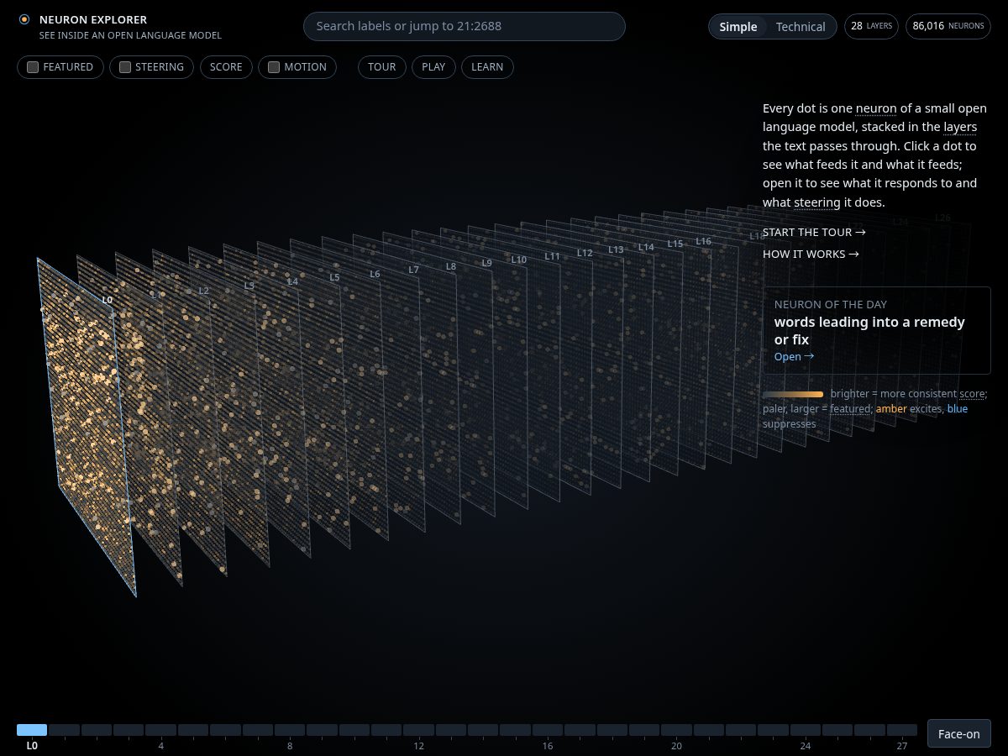Screen dimensions: 1008x756
Task: Enable the STEERING checkbox filter
Action: [x=125, y=67]
